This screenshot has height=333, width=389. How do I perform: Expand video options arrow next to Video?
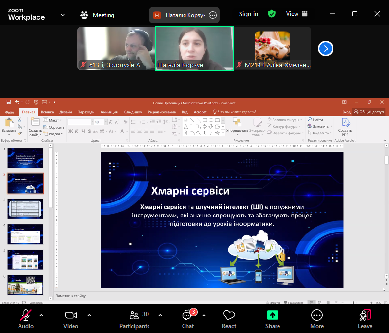[x=89, y=315]
